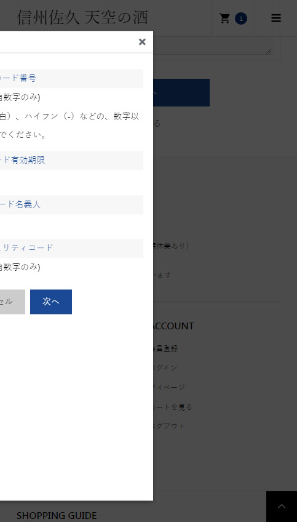The image size is (297, 522).
Task: Click the カード有効期限 field label
Action: coord(22,160)
